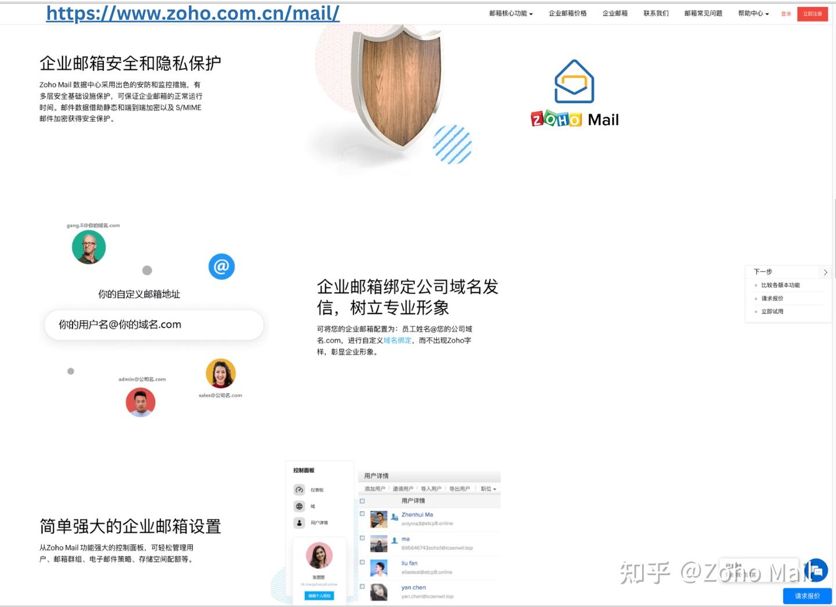This screenshot has width=836, height=607.
Task: Select the 仪表板 dashboard icon in 控制面板
Action: (x=299, y=490)
